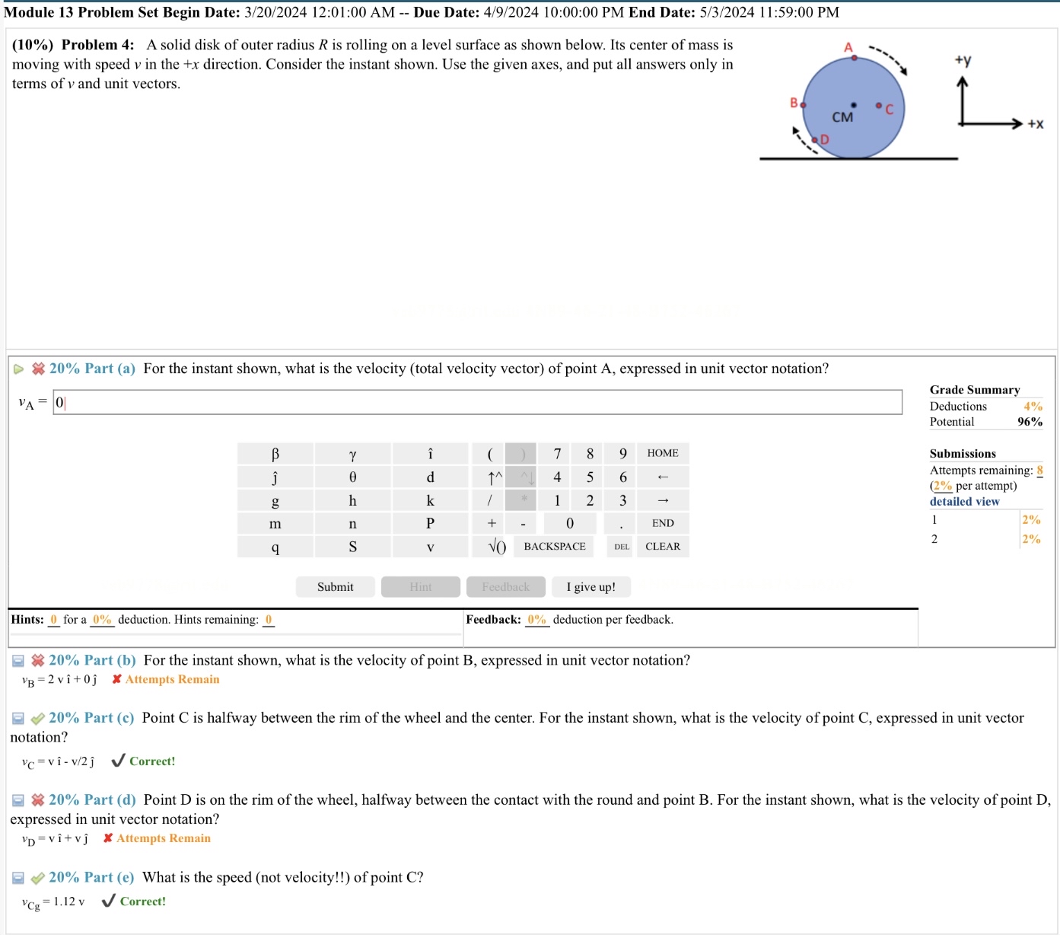Select the î unit vector key
The width and height of the screenshot is (1060, 935).
tap(431, 453)
